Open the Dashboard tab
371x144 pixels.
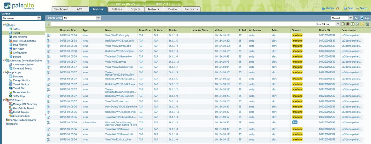(x=61, y=9)
